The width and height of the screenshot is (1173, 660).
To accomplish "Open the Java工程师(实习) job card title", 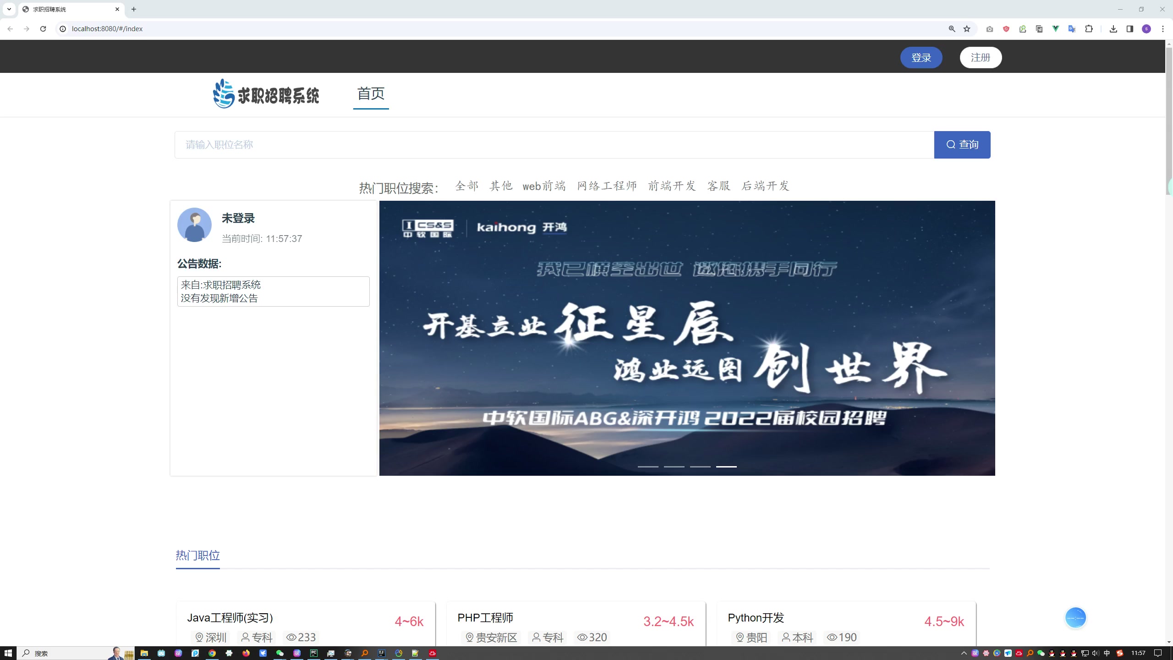I will 230,618.
